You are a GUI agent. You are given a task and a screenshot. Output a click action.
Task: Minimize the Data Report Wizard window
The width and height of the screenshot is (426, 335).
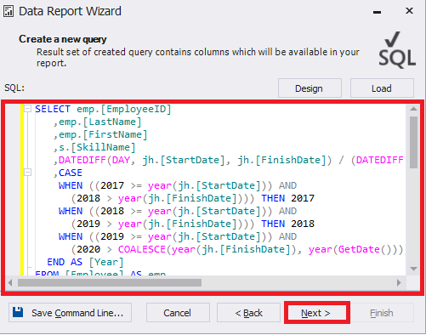point(377,12)
